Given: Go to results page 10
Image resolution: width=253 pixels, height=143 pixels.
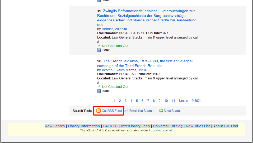Looking at the screenshot, I should pyautogui.click(x=166, y=101).
